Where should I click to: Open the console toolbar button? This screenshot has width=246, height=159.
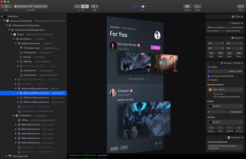click(197, 6)
